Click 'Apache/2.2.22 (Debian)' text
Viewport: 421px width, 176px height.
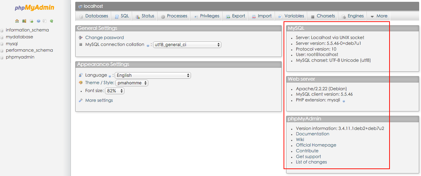(x=322, y=89)
